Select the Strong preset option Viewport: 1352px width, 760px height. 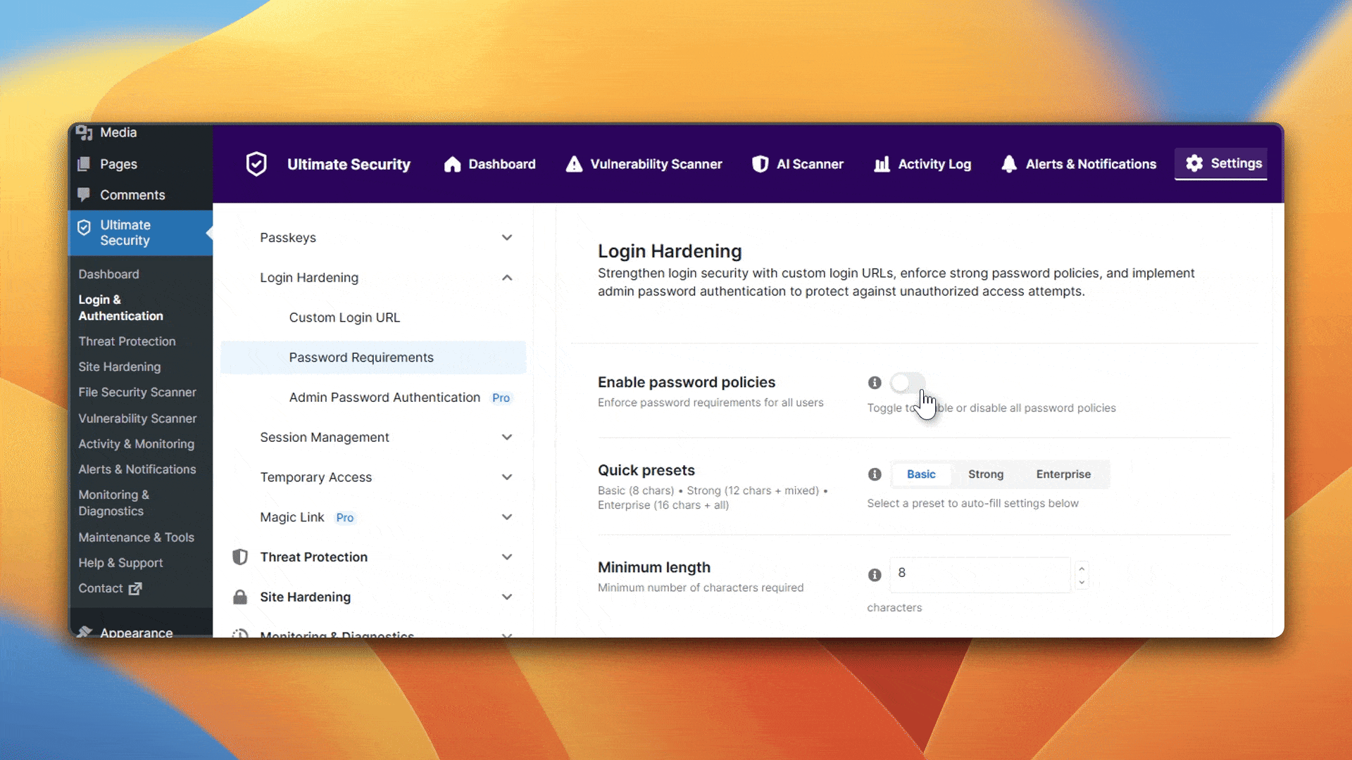pyautogui.click(x=985, y=474)
